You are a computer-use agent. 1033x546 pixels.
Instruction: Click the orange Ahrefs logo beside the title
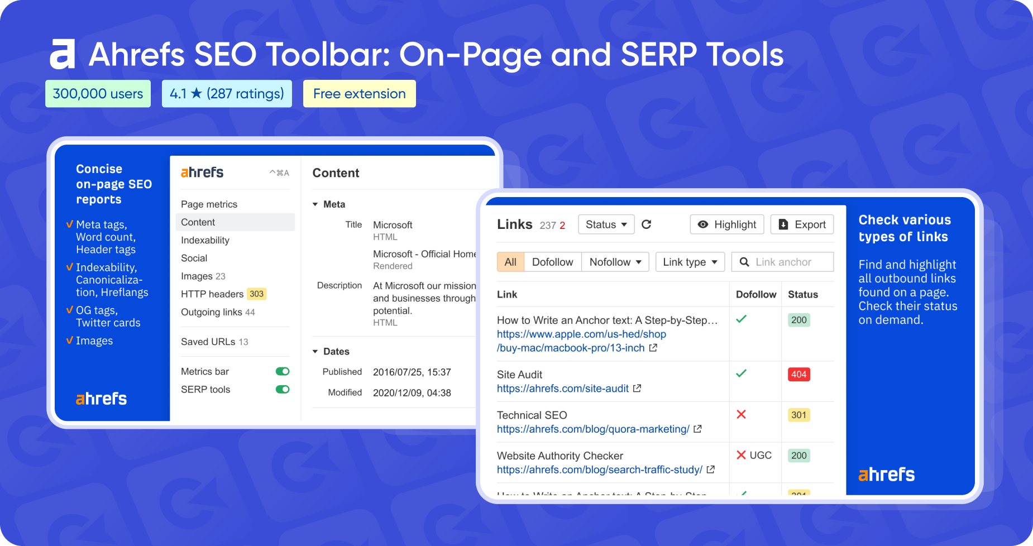63,54
